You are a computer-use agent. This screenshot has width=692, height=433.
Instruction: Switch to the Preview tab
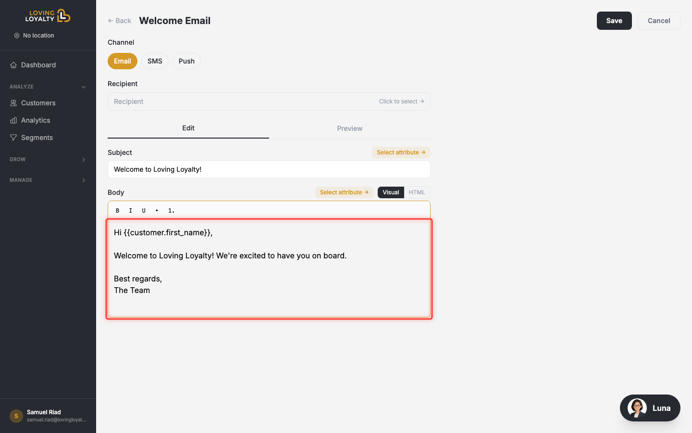[x=350, y=128]
